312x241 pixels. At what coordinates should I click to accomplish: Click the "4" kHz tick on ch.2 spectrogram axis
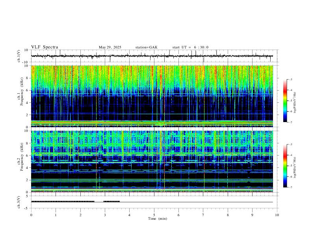point(27,168)
